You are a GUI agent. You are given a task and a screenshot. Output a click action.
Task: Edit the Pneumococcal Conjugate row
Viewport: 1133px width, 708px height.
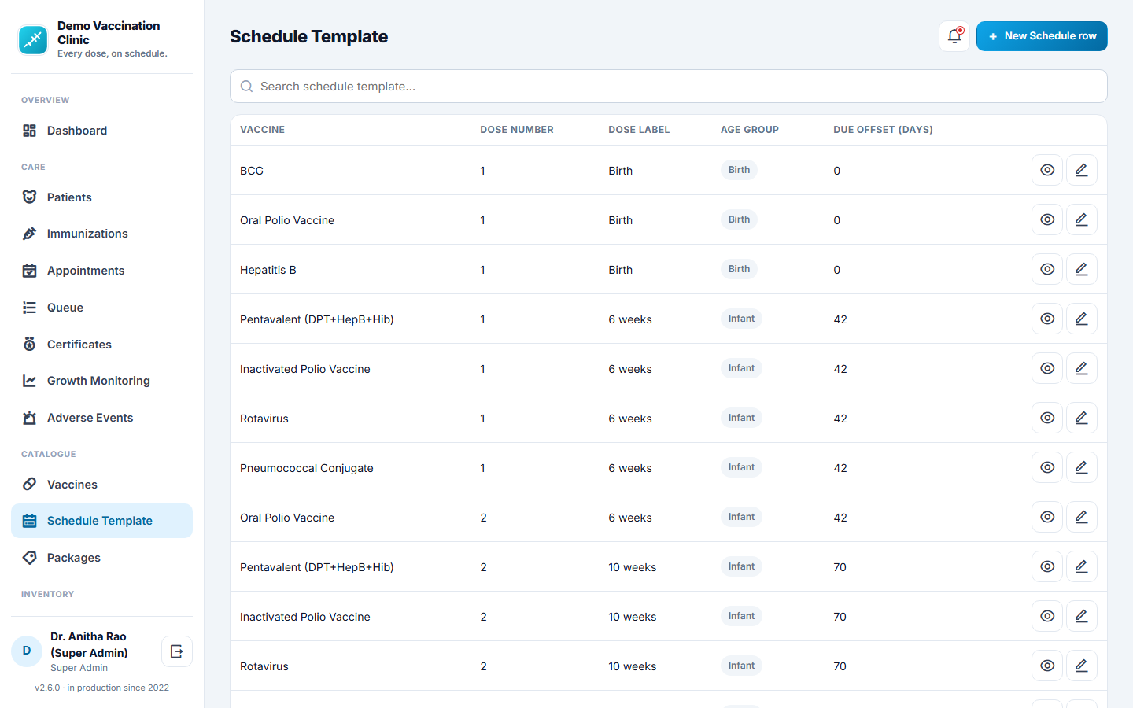point(1082,467)
